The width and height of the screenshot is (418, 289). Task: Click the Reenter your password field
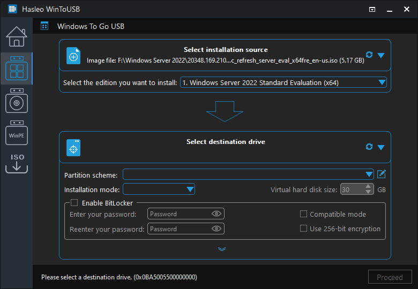tap(186, 229)
